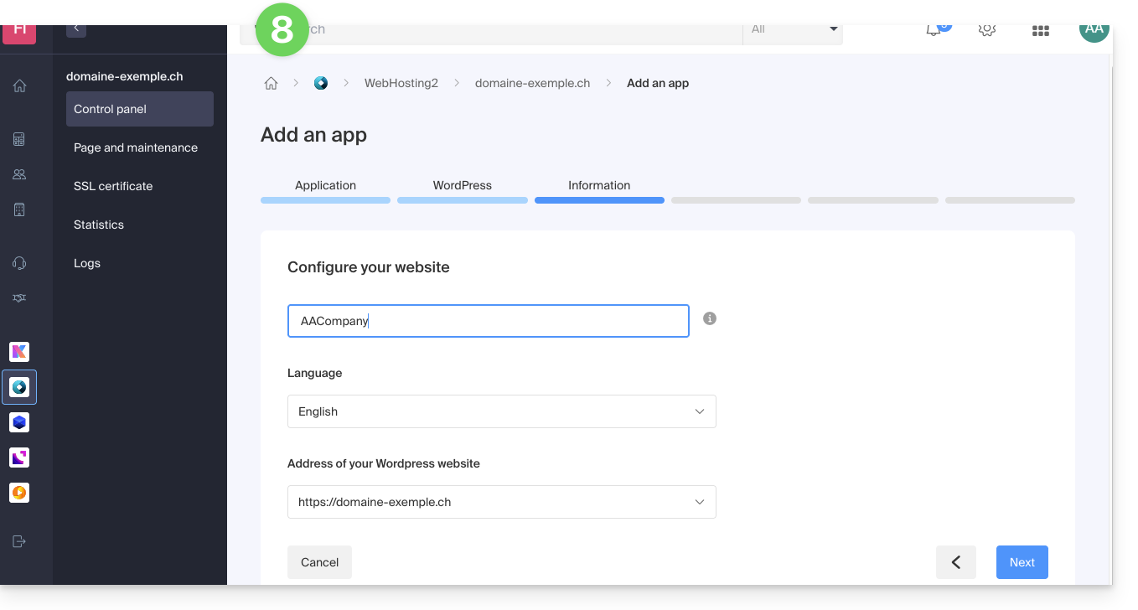
Task: Click the logout icon at sidebar bottom
Action: point(19,541)
